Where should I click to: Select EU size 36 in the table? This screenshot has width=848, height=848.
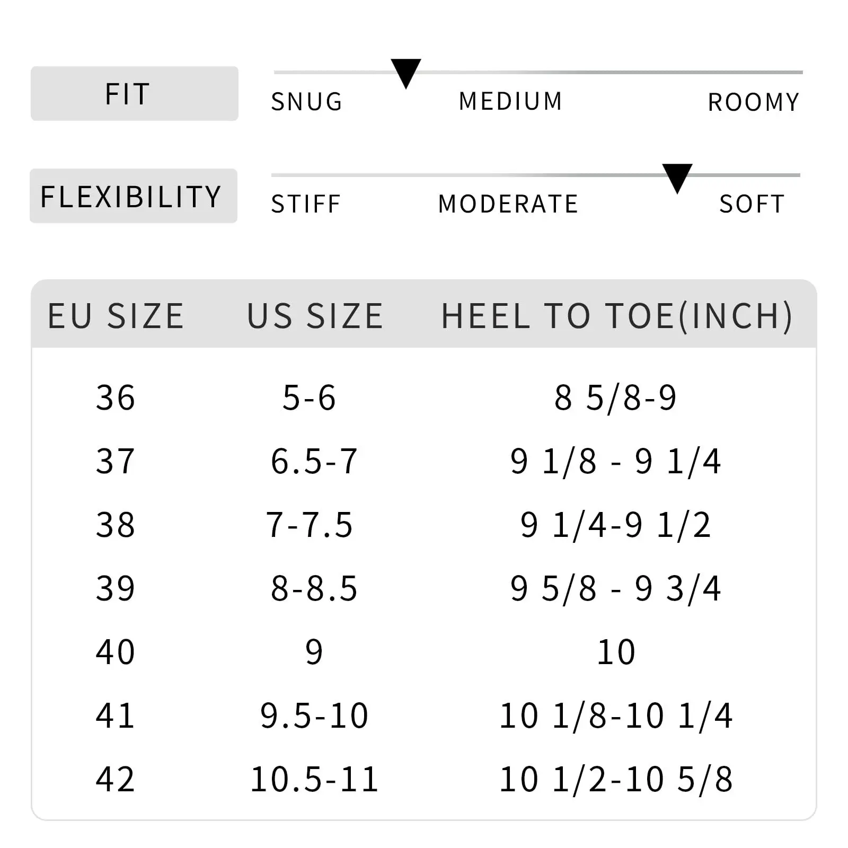[116, 397]
